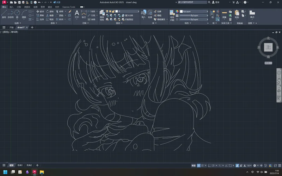Open the Express Tools ribbon tab

[69, 7]
